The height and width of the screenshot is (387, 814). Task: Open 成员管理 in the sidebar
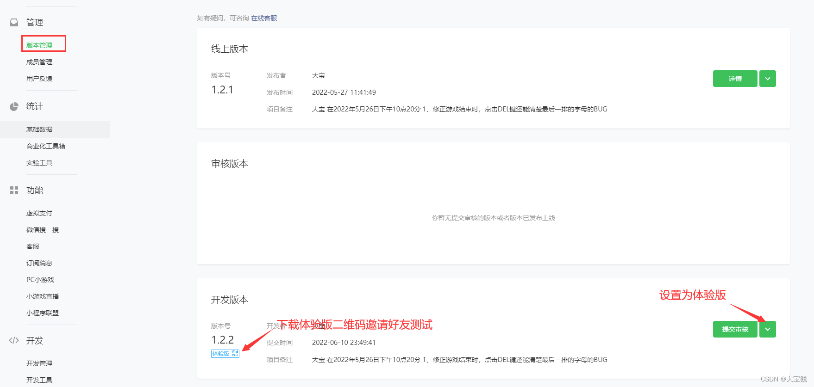(x=39, y=62)
